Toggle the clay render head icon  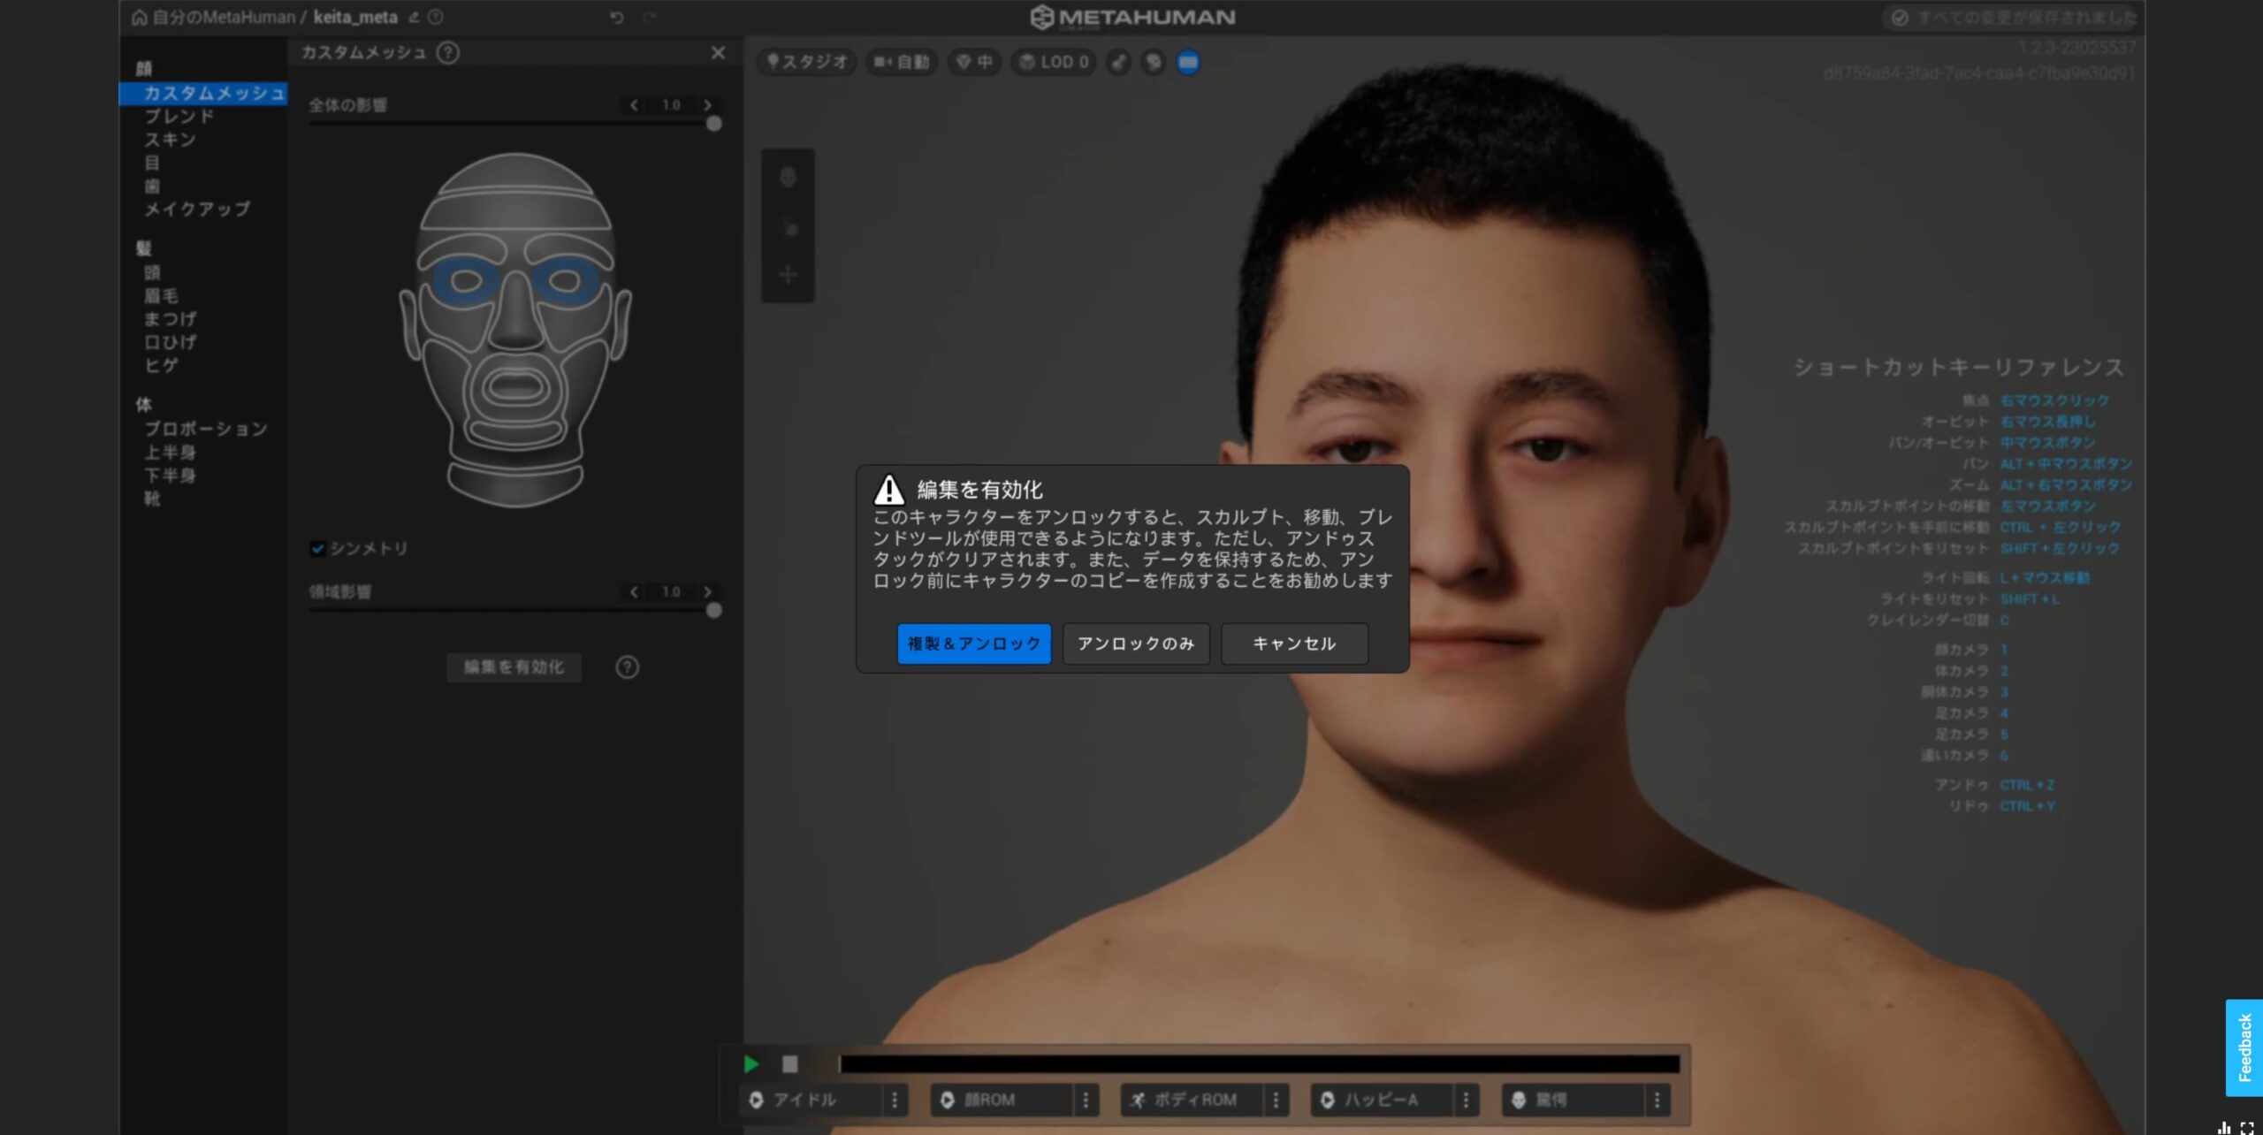click(x=1154, y=62)
